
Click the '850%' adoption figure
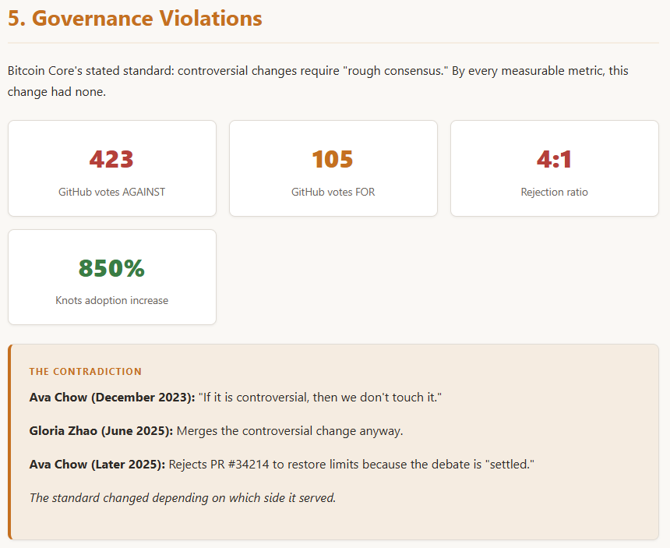click(111, 268)
